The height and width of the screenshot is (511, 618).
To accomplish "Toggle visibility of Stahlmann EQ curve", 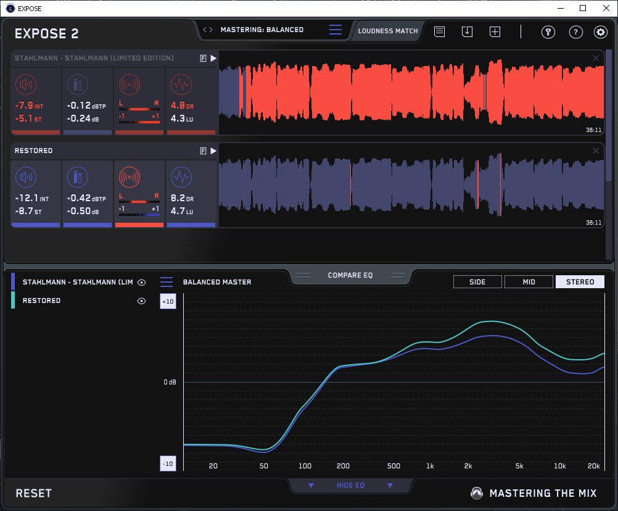I will [141, 283].
